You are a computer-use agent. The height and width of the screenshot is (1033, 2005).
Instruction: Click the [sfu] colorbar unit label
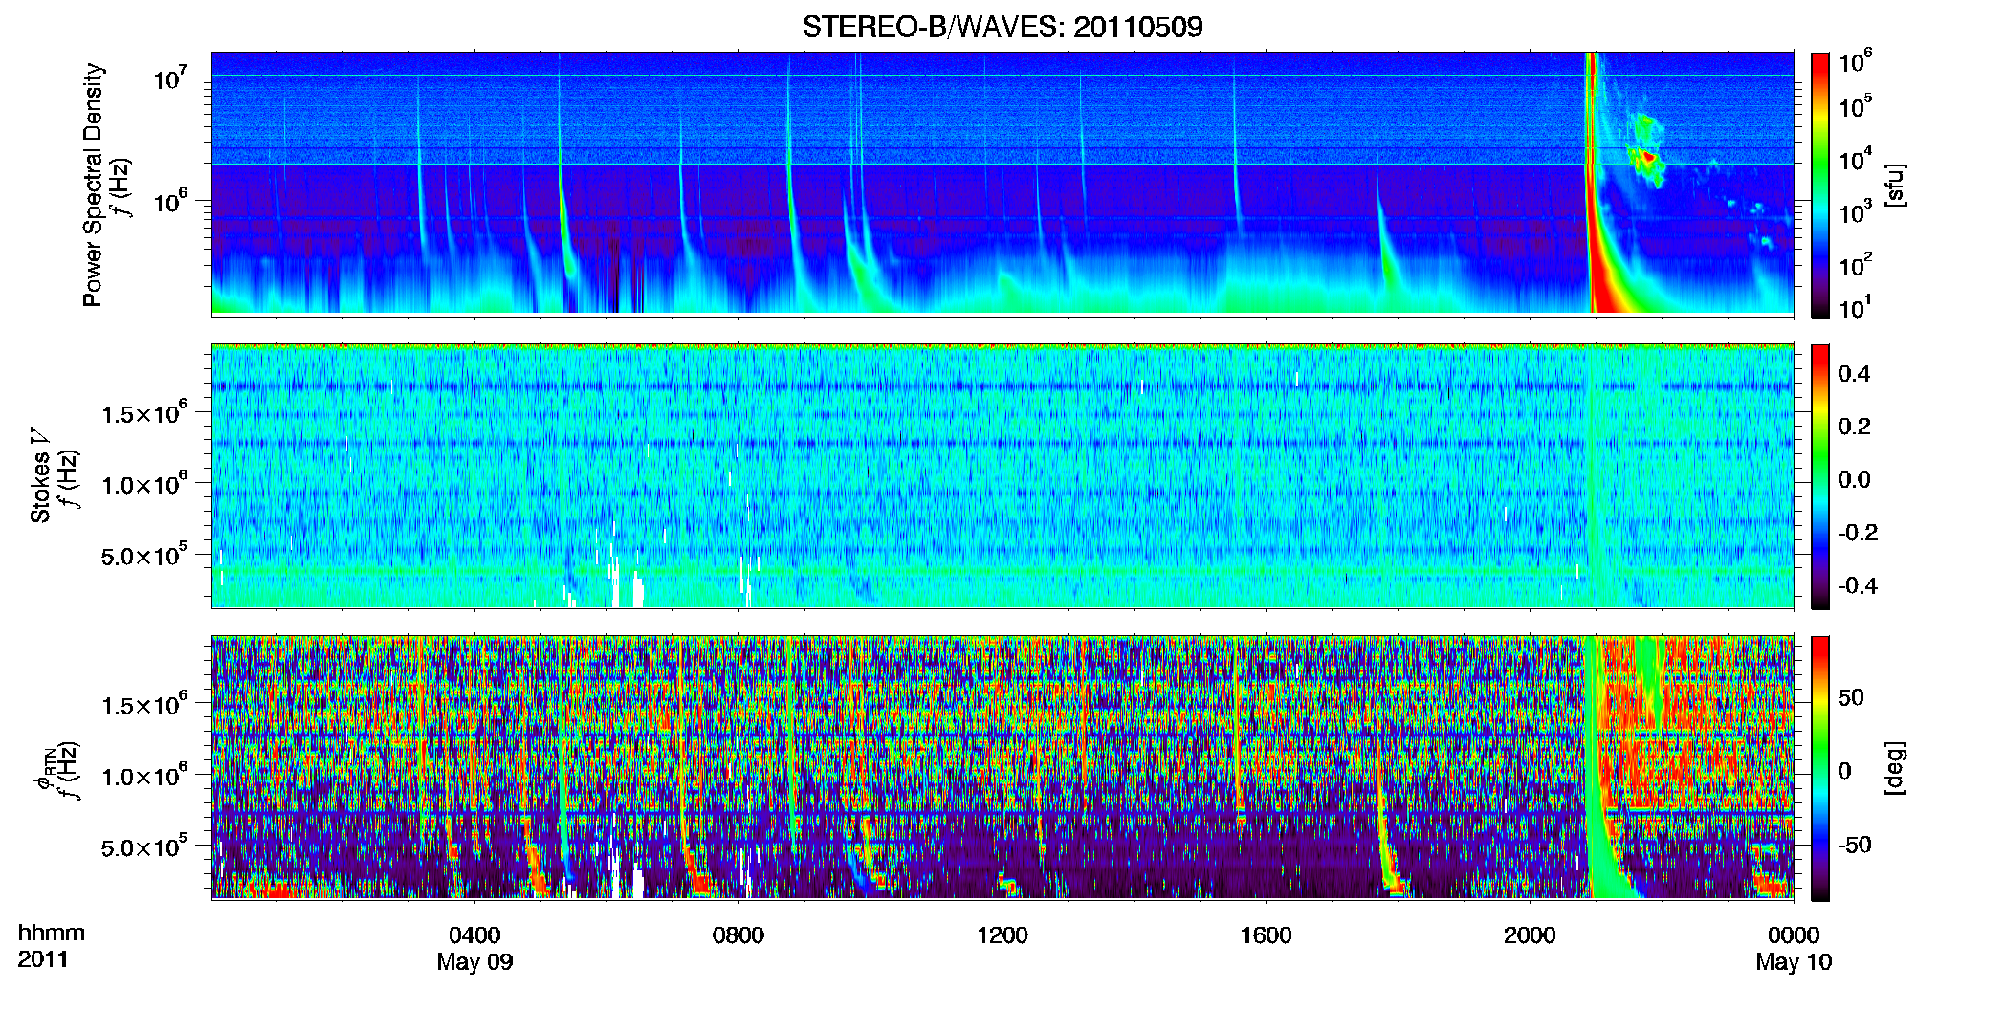[x=1895, y=185]
